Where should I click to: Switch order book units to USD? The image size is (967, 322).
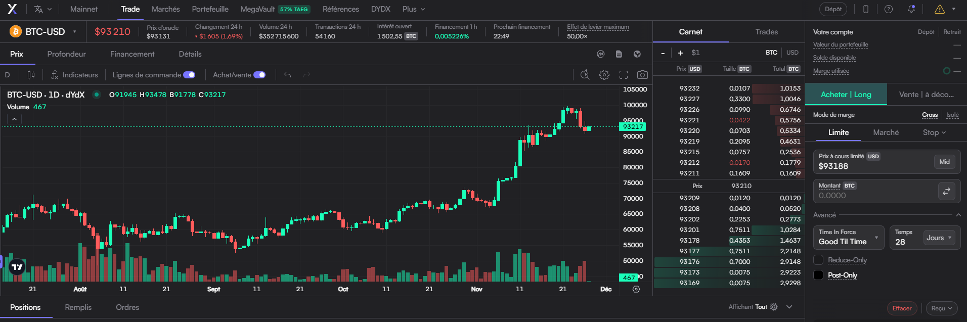coord(793,53)
